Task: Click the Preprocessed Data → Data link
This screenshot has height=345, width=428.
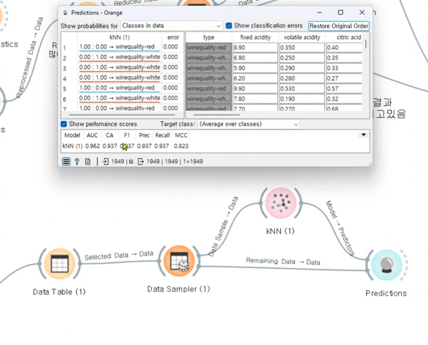Action: tap(29, 57)
